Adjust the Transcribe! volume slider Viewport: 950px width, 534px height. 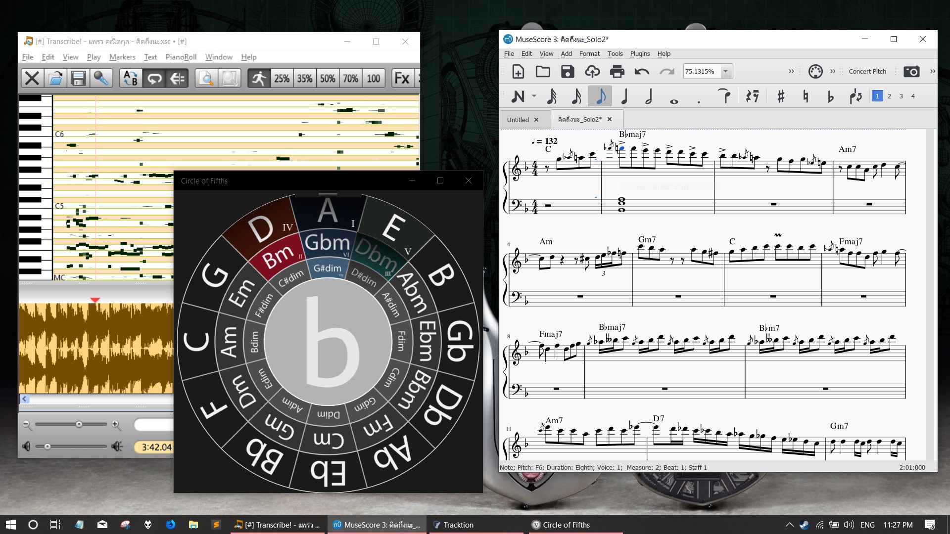tap(47, 446)
